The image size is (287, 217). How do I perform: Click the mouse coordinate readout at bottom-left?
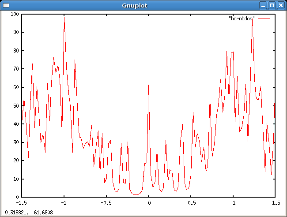pos(29,212)
